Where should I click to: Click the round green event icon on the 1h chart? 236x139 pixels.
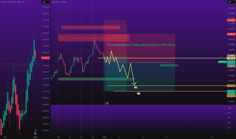(107, 103)
